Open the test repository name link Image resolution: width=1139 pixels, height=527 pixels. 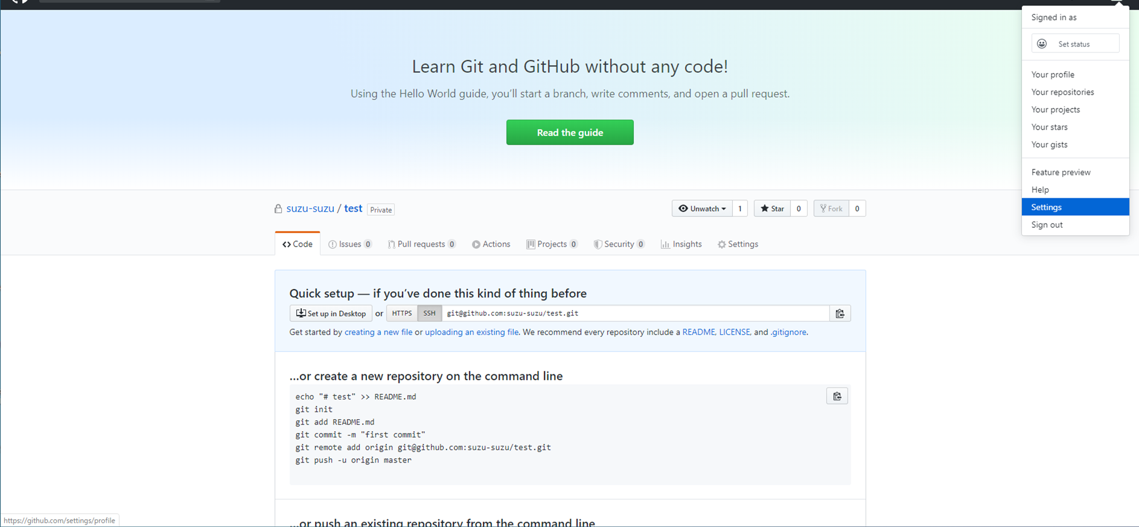pos(353,209)
